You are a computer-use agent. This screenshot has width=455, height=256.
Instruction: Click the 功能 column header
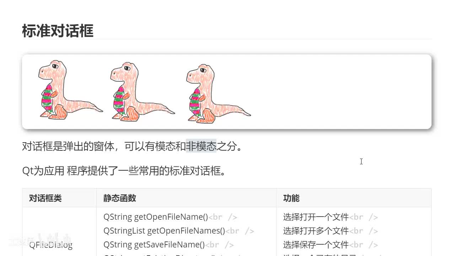tap(291, 198)
